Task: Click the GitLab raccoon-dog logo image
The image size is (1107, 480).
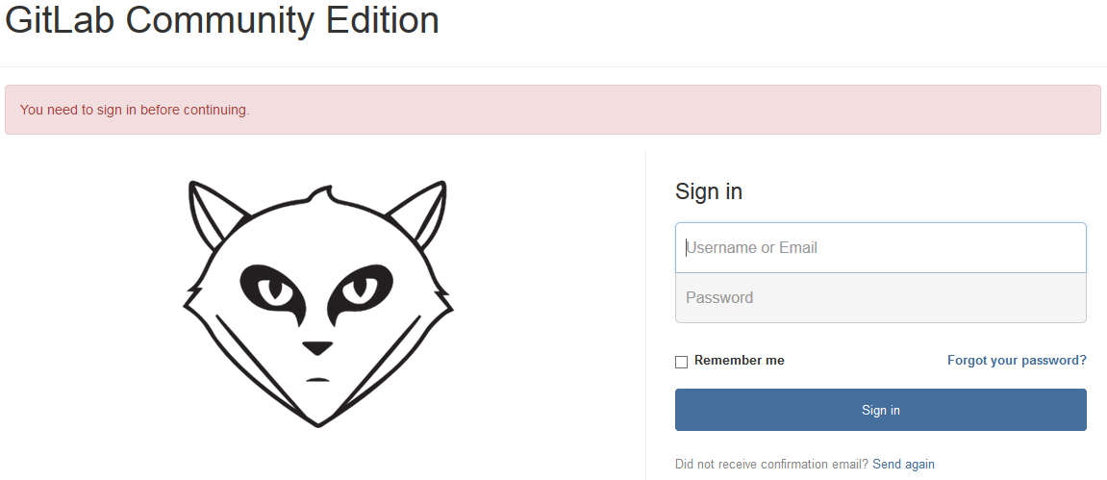Action: coord(317,304)
